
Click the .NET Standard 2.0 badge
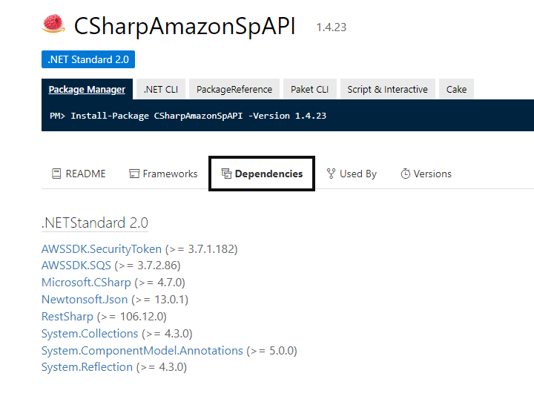pyautogui.click(x=88, y=59)
